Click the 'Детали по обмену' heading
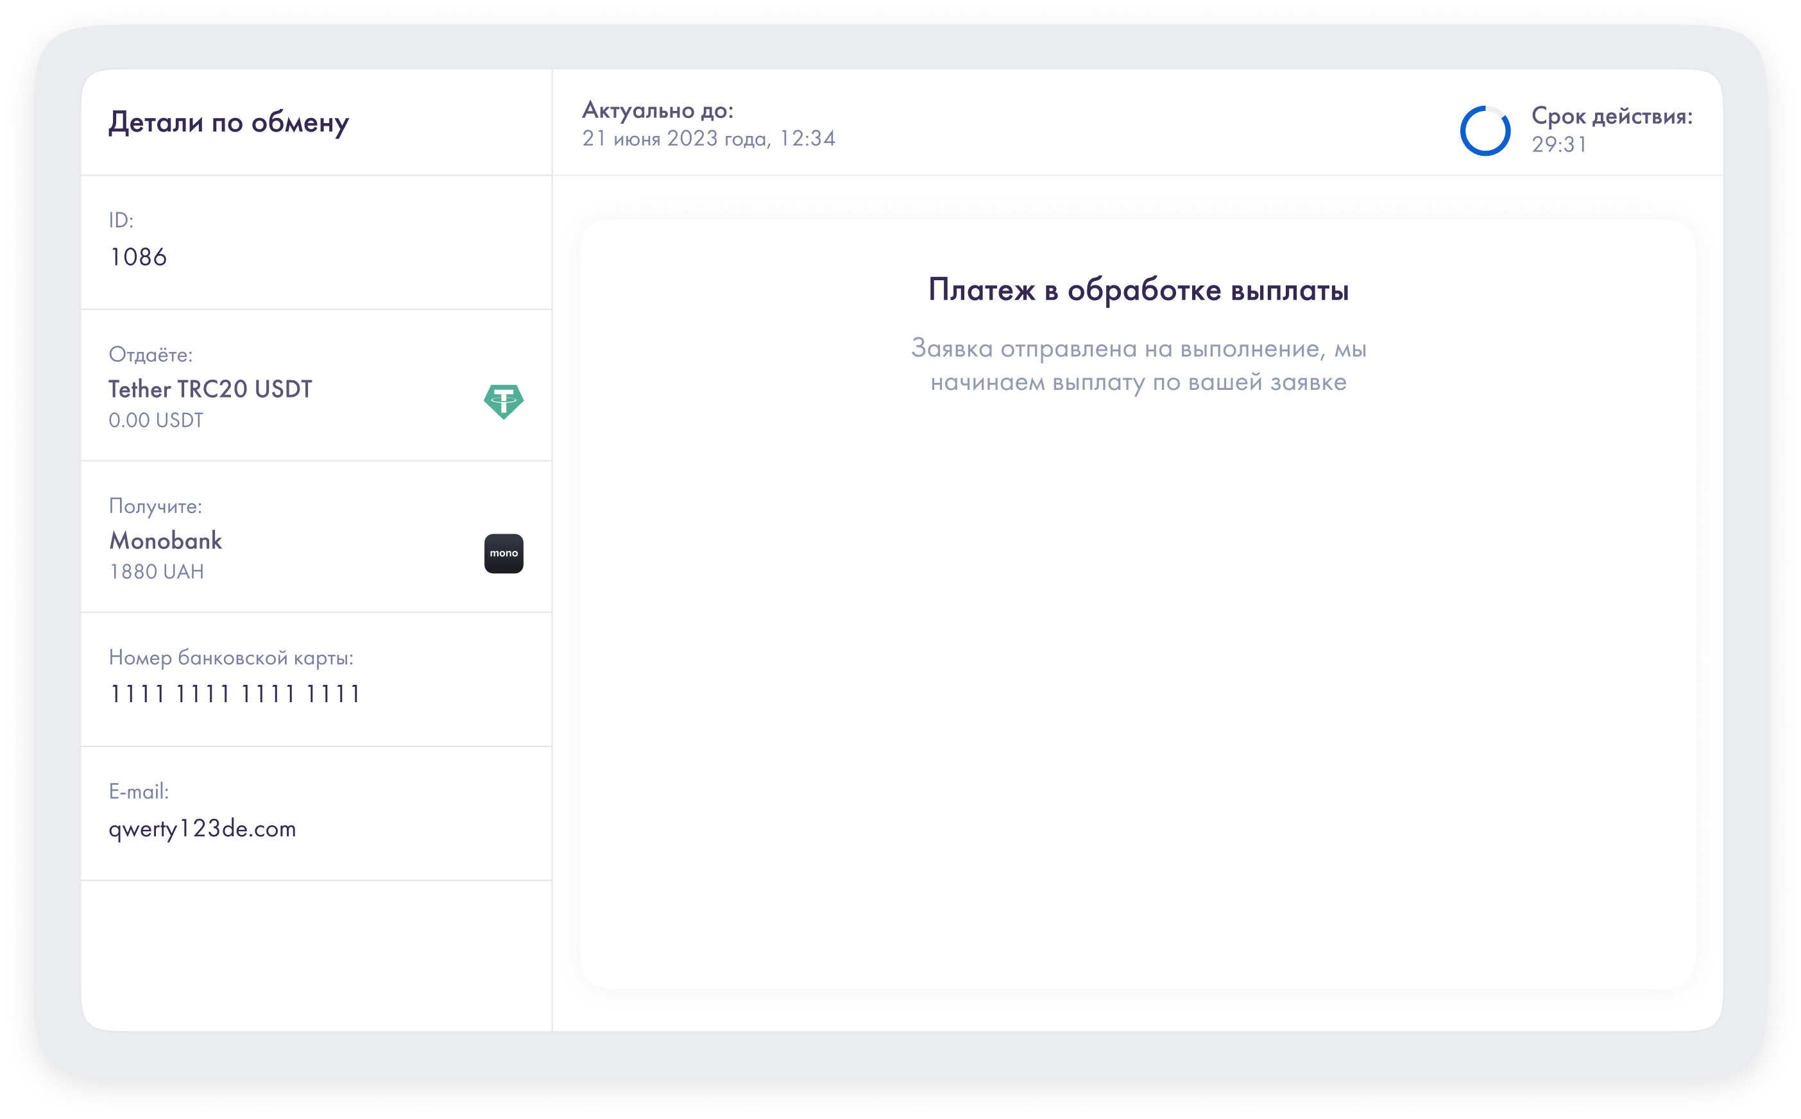 click(228, 122)
